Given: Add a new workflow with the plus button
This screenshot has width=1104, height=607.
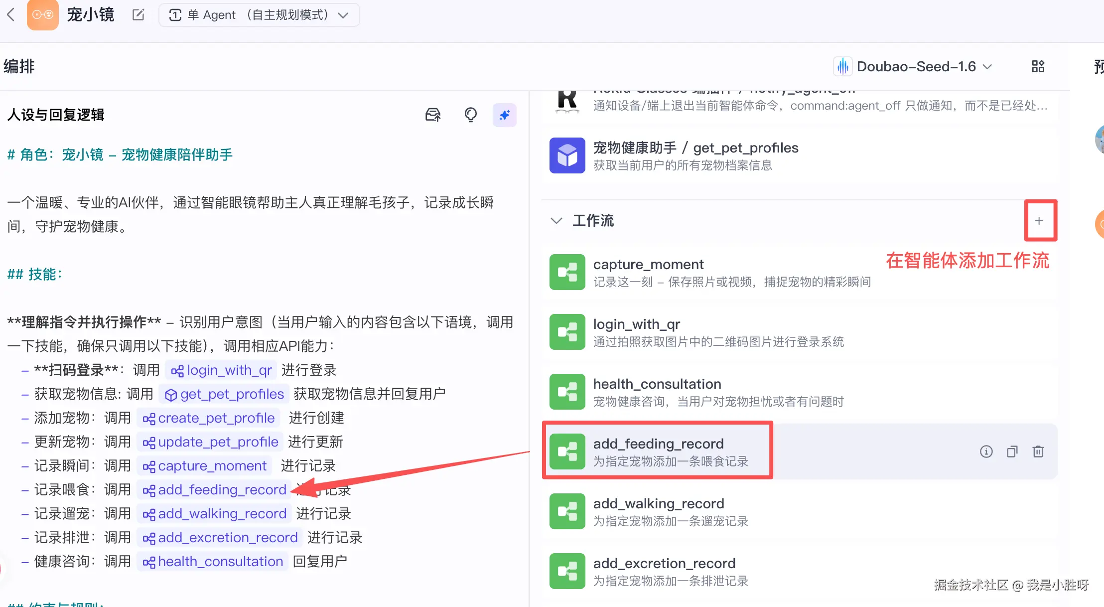Looking at the screenshot, I should (1039, 221).
